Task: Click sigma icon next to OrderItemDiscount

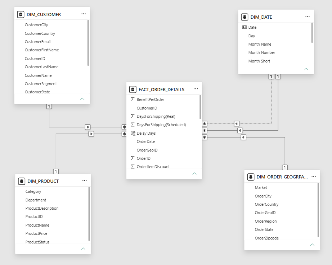Action: [133, 167]
